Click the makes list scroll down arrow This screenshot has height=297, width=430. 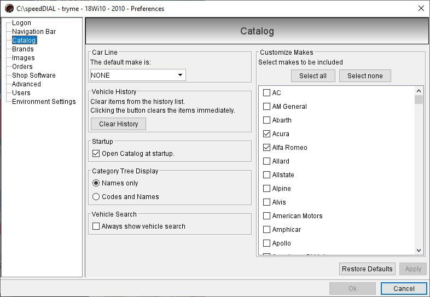click(419, 250)
